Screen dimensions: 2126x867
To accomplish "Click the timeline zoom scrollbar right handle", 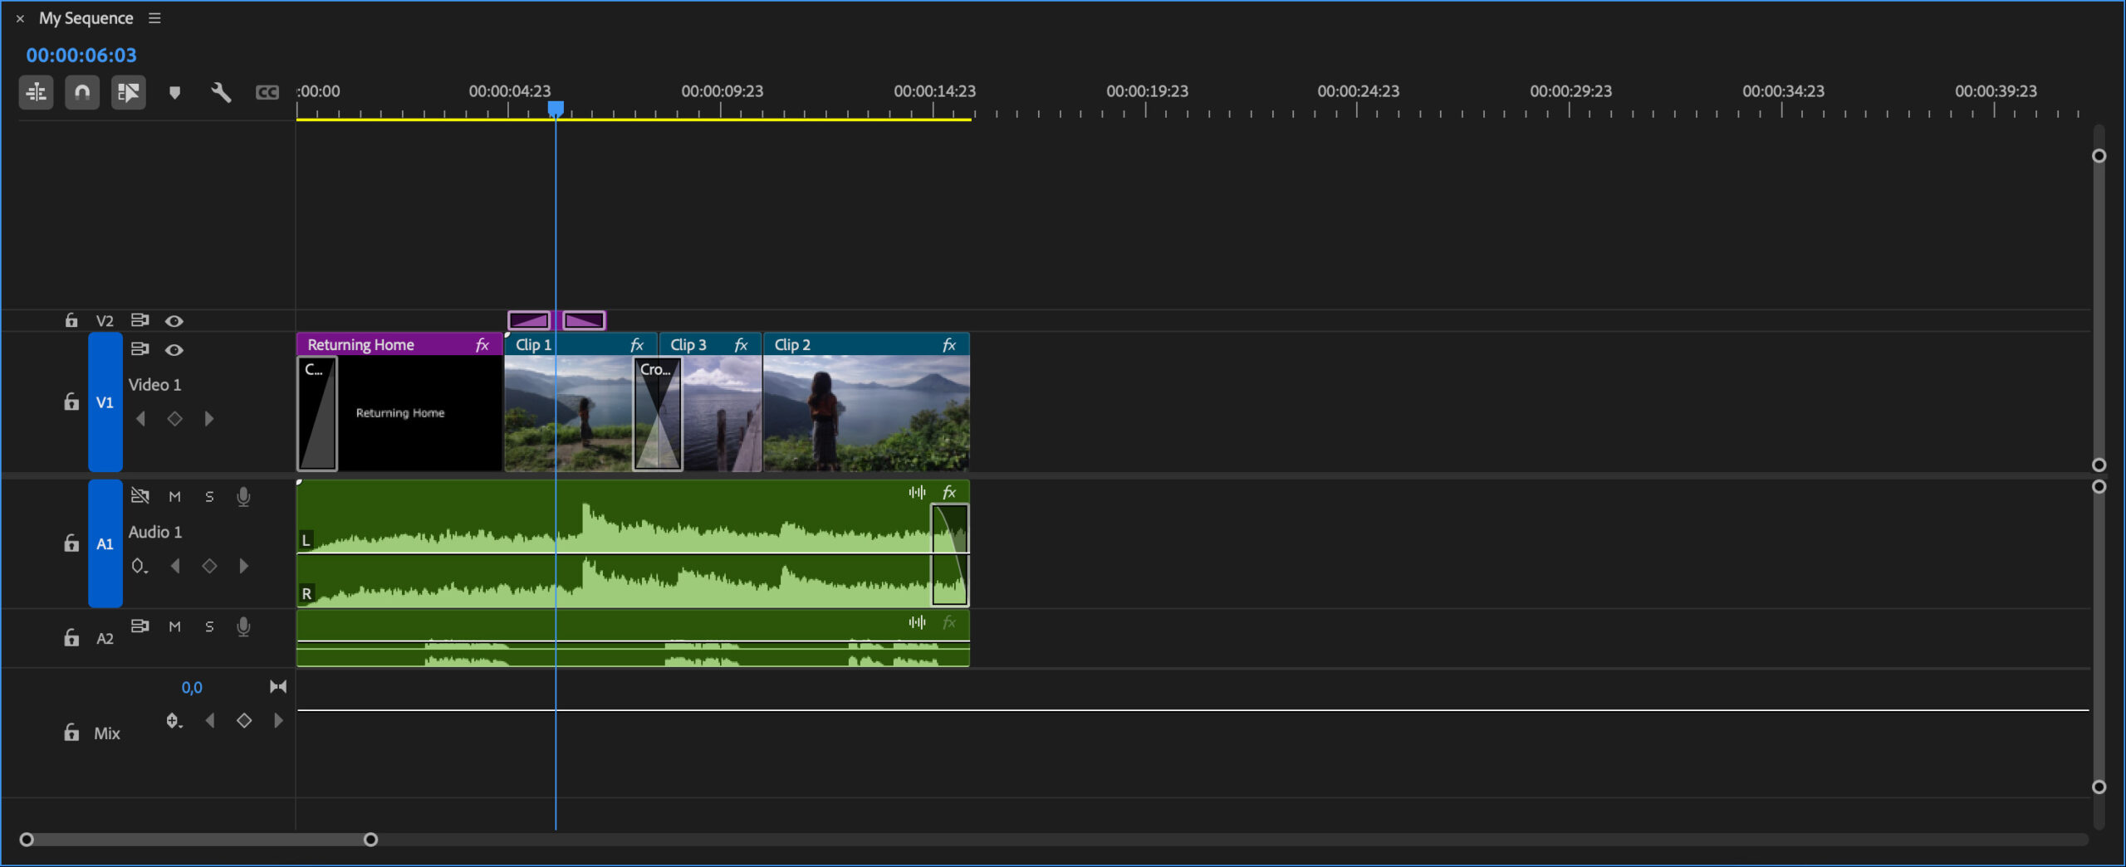I will (x=370, y=840).
